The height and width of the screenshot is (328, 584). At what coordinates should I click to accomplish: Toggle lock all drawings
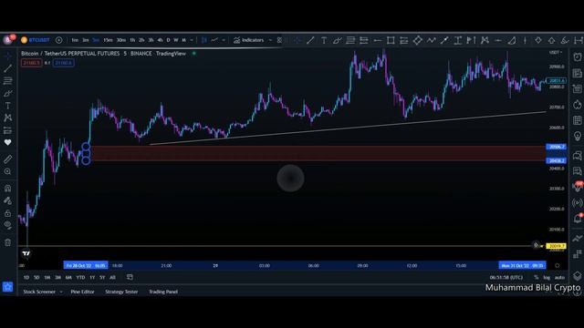(8, 213)
